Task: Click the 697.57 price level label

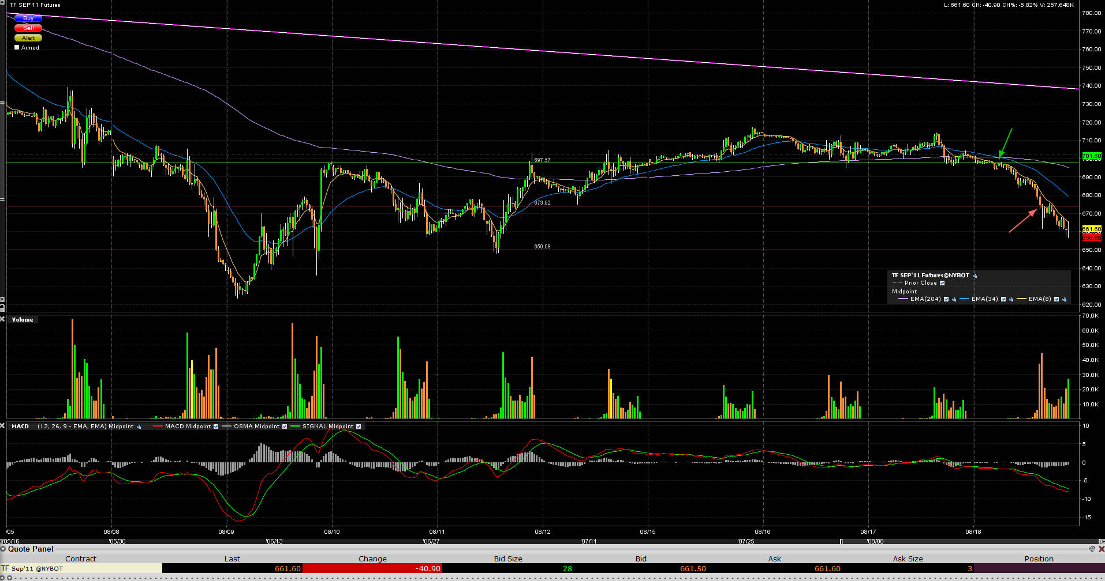Action: click(542, 160)
